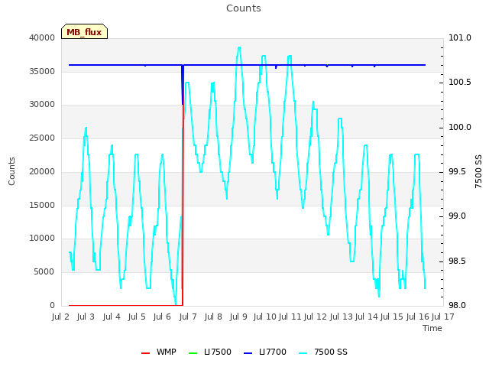Click the 25000 left axis value
Image resolution: width=489 pixels, height=367 pixels.
(42, 138)
